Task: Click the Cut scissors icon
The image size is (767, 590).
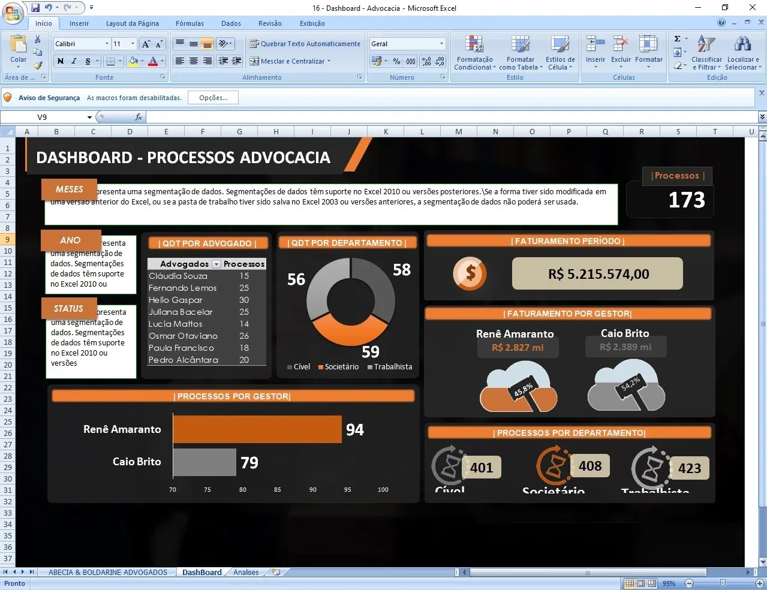Action: pos(37,40)
